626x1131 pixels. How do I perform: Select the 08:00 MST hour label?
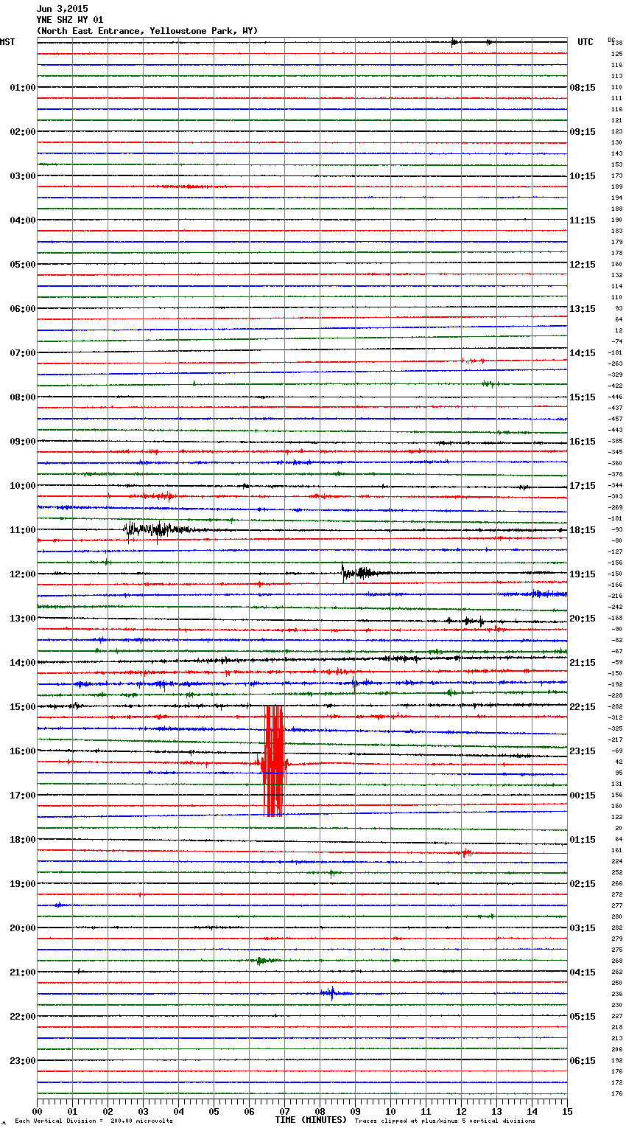pyautogui.click(x=22, y=397)
